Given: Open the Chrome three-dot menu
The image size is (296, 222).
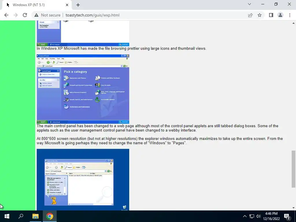Looking at the screenshot, I should (290, 15).
